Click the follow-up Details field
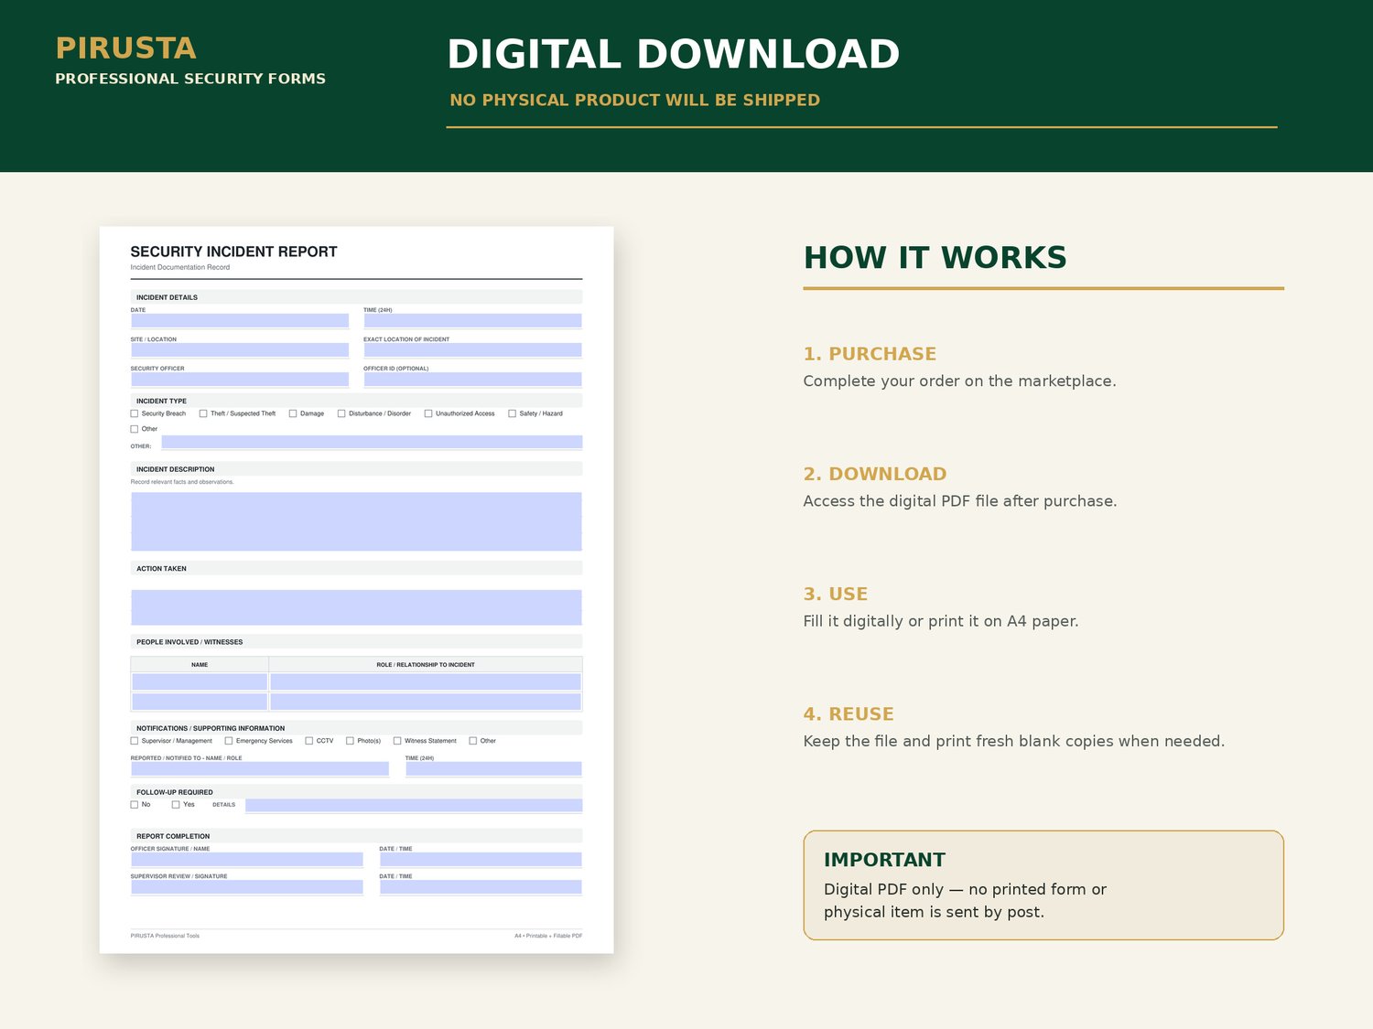Viewport: 1373px width, 1029px height. click(414, 806)
